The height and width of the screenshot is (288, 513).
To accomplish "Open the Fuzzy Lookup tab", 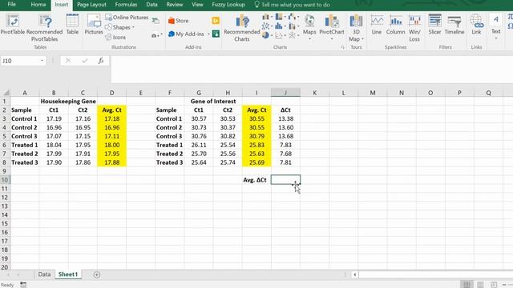I will (228, 5).
